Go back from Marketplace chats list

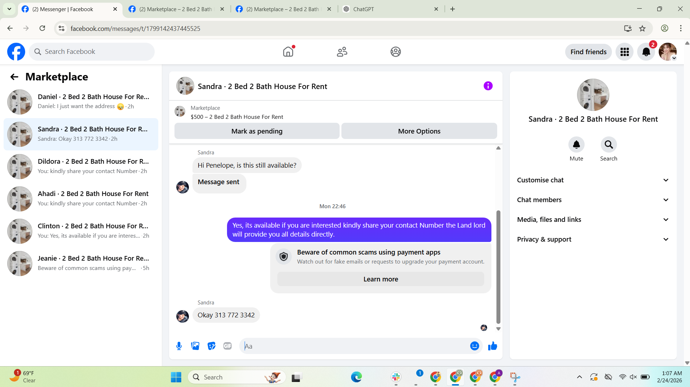tap(14, 77)
